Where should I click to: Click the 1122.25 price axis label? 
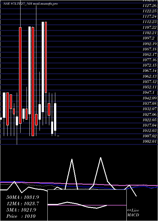(x=149, y=11)
